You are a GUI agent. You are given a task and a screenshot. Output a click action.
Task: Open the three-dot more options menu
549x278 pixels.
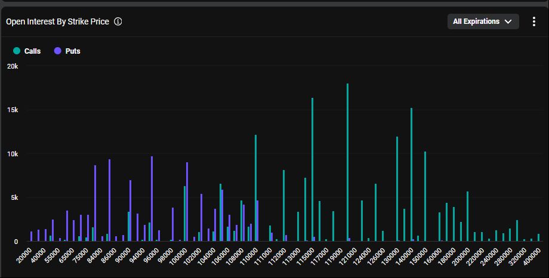pos(534,21)
